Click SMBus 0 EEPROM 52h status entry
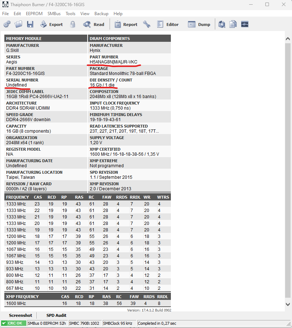Viewport: 292px width, 328px height. coord(47,323)
